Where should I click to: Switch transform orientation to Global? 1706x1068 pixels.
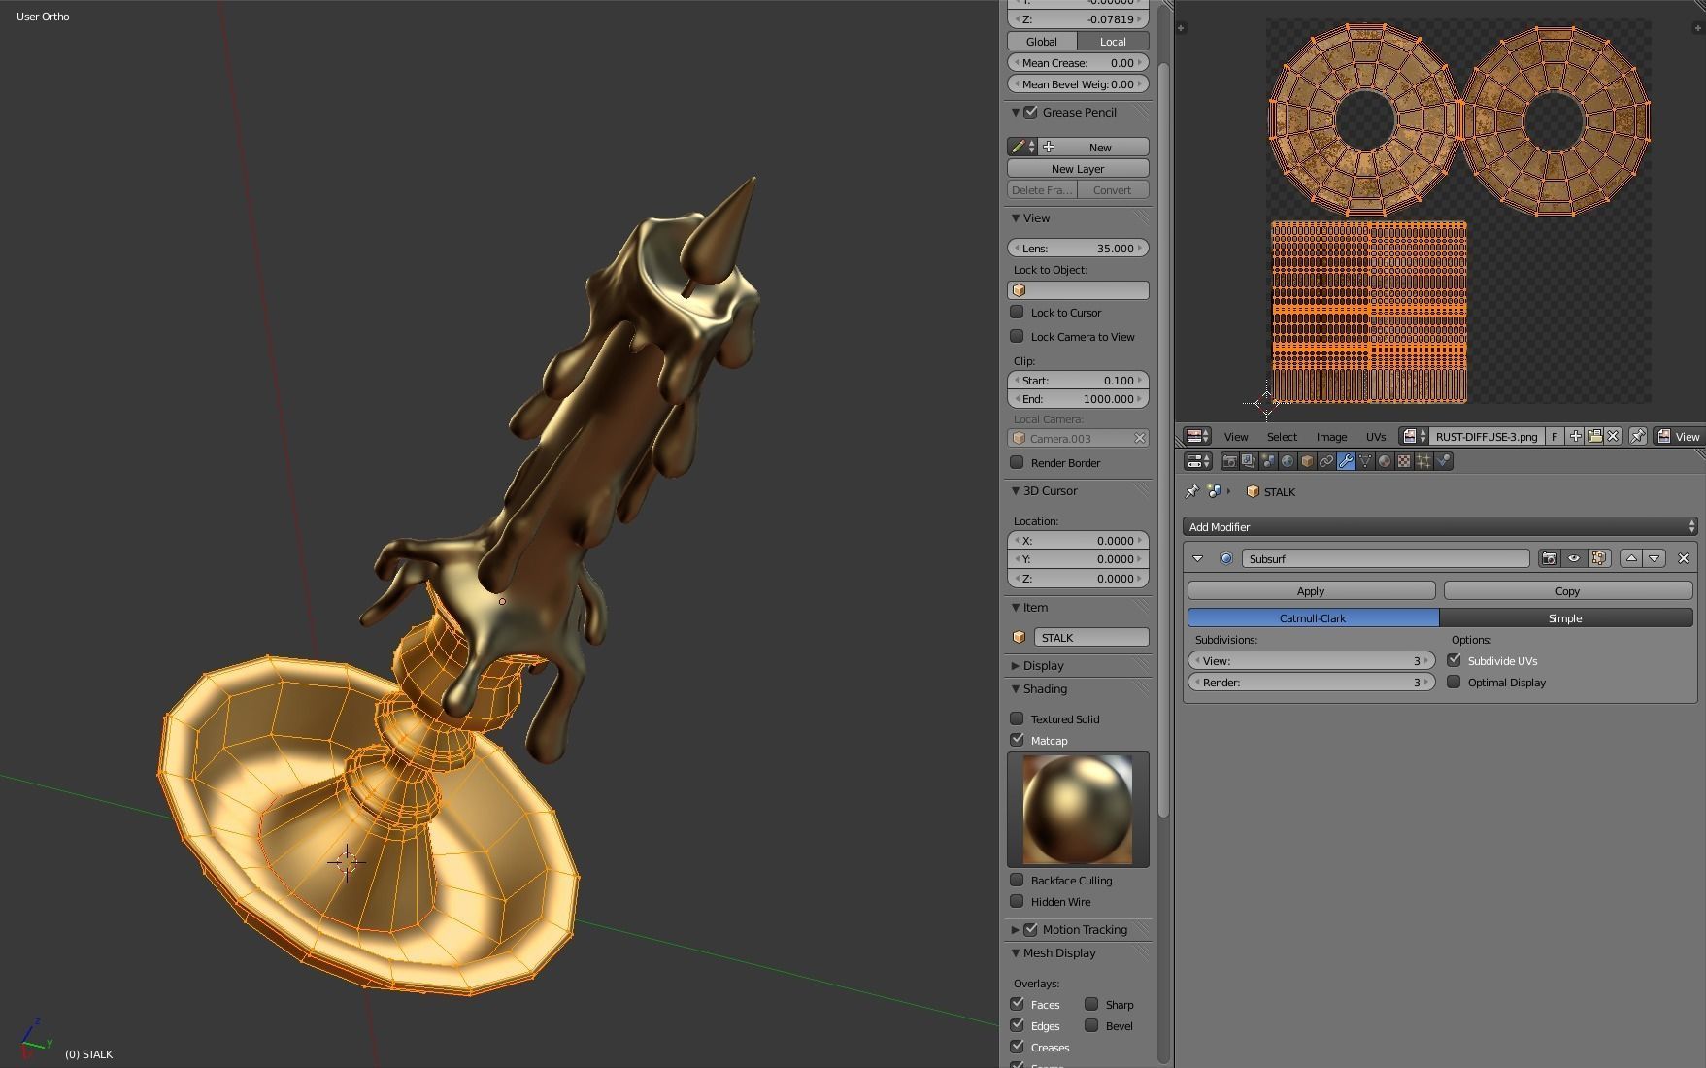[x=1042, y=41]
